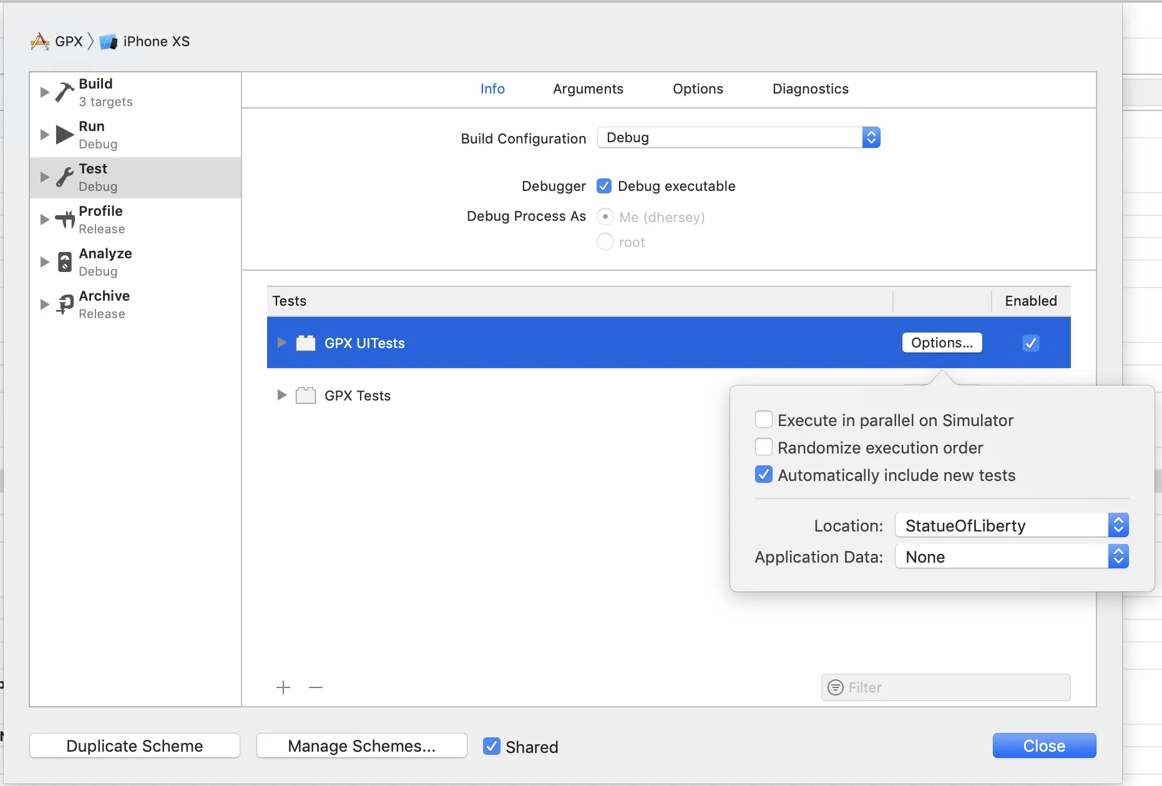The width and height of the screenshot is (1162, 786).
Task: Click the Manage Schemes button
Action: pos(362,746)
